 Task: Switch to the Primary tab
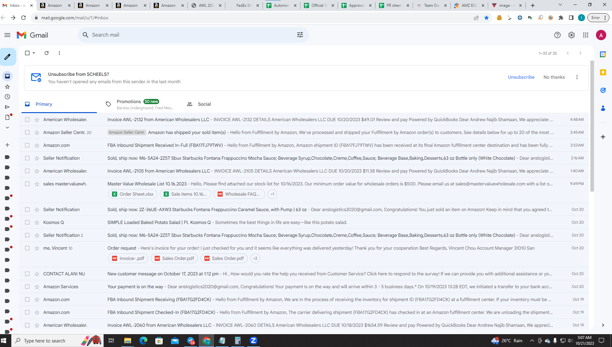point(59,104)
